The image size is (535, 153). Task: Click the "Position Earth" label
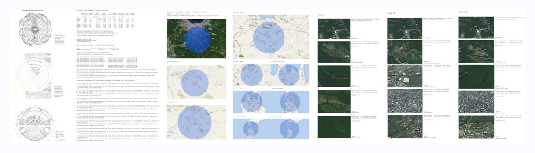pos(238,12)
